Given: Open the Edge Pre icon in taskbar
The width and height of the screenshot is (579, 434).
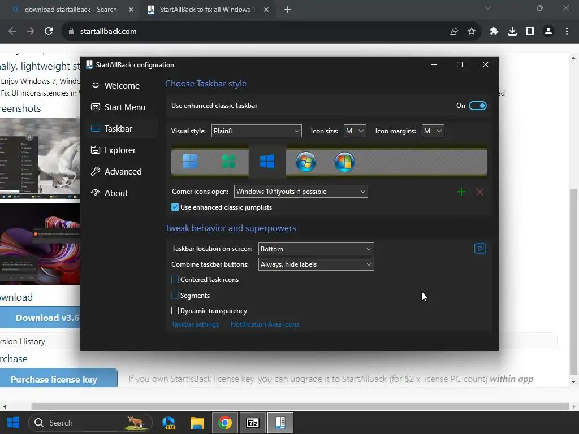Looking at the screenshot, I should pos(169,423).
